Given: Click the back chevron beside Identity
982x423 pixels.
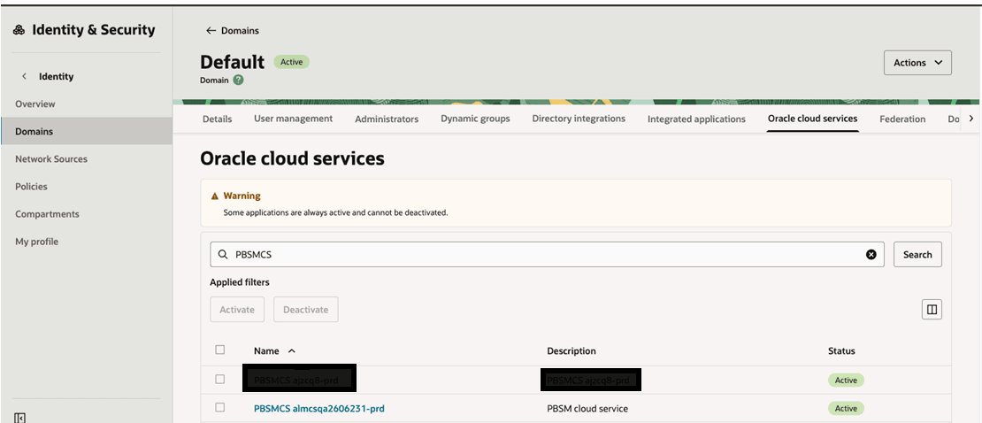Looking at the screenshot, I should click(x=25, y=76).
